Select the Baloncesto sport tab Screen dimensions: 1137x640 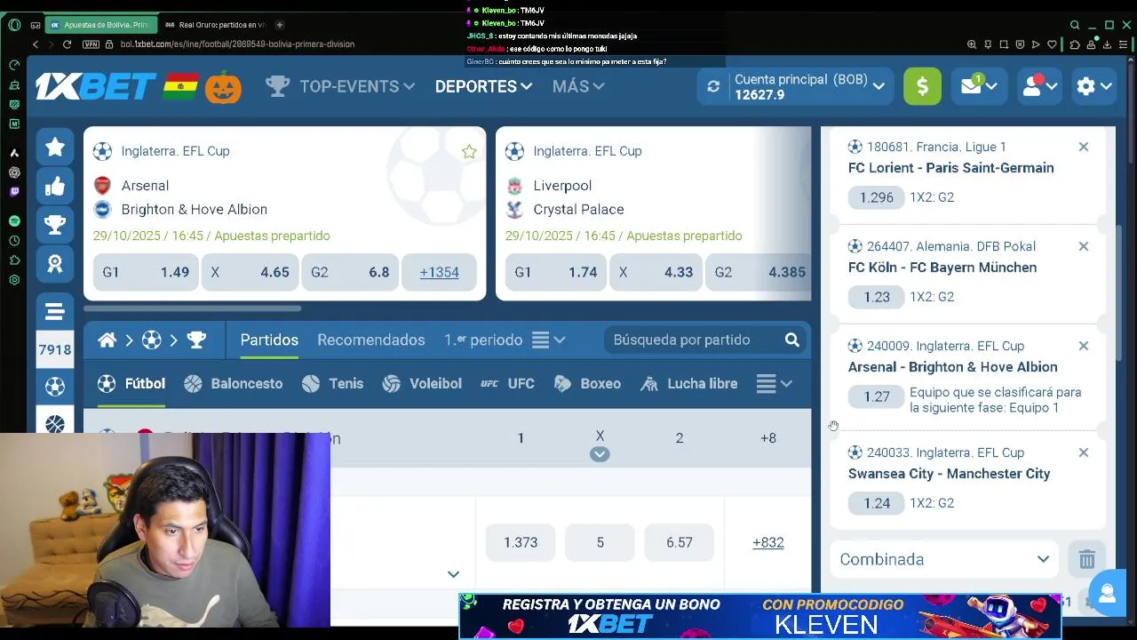pyautogui.click(x=233, y=383)
